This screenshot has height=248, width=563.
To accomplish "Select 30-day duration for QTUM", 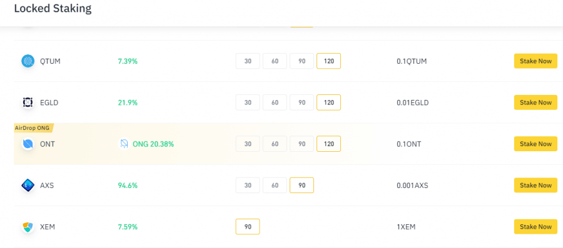I will tap(248, 61).
